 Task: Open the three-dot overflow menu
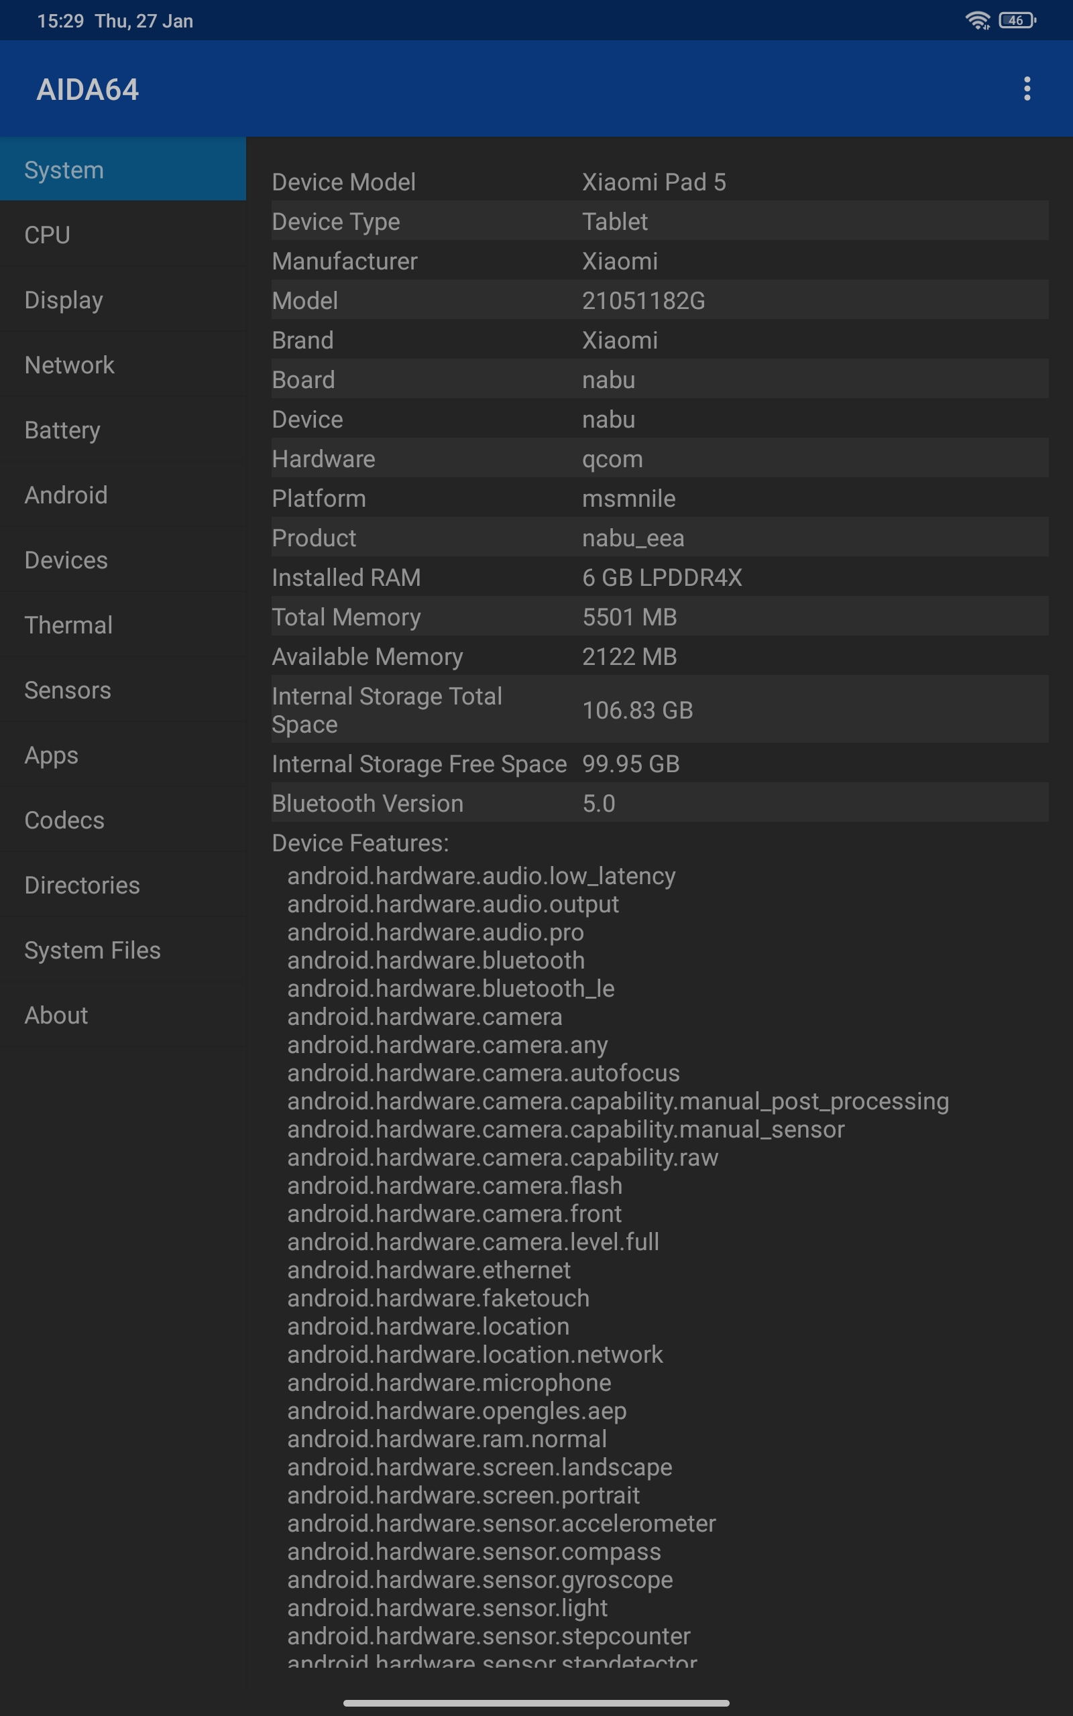tap(1026, 88)
